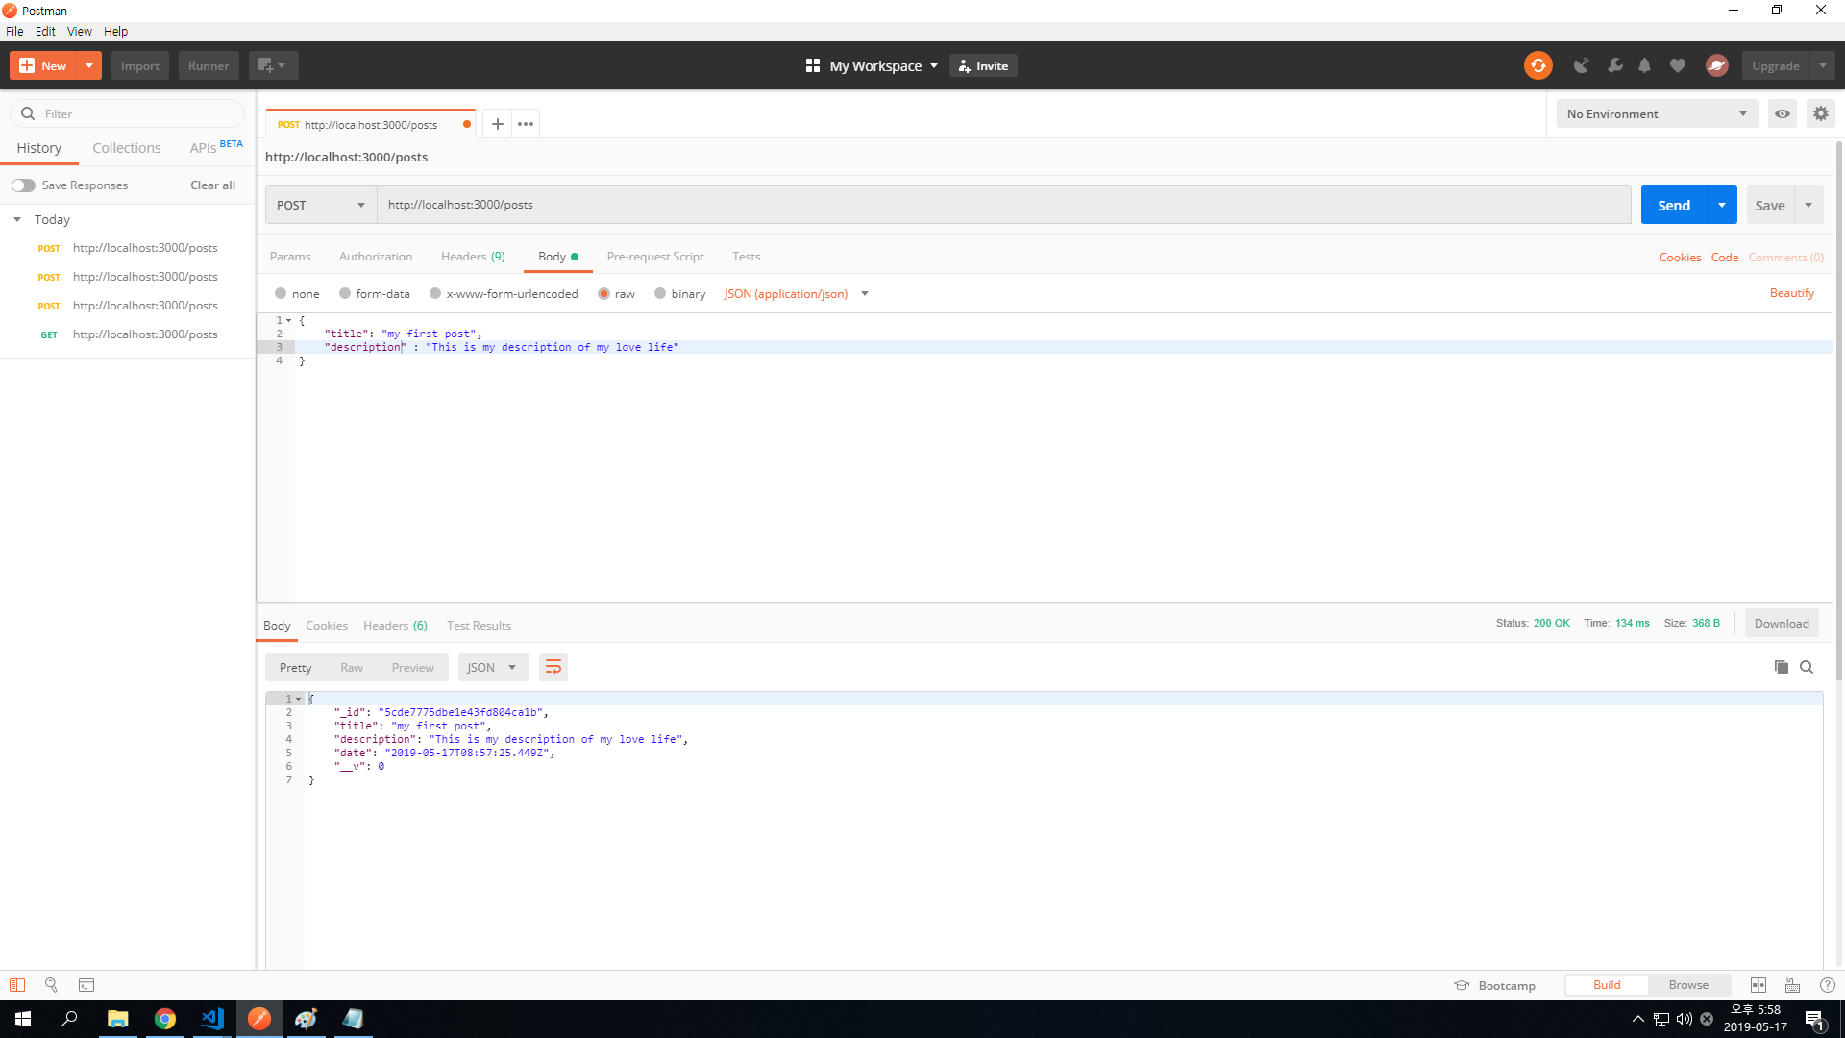Image resolution: width=1845 pixels, height=1038 pixels.
Task: Open the capture requests satellite icon
Action: pyautogui.click(x=1581, y=65)
